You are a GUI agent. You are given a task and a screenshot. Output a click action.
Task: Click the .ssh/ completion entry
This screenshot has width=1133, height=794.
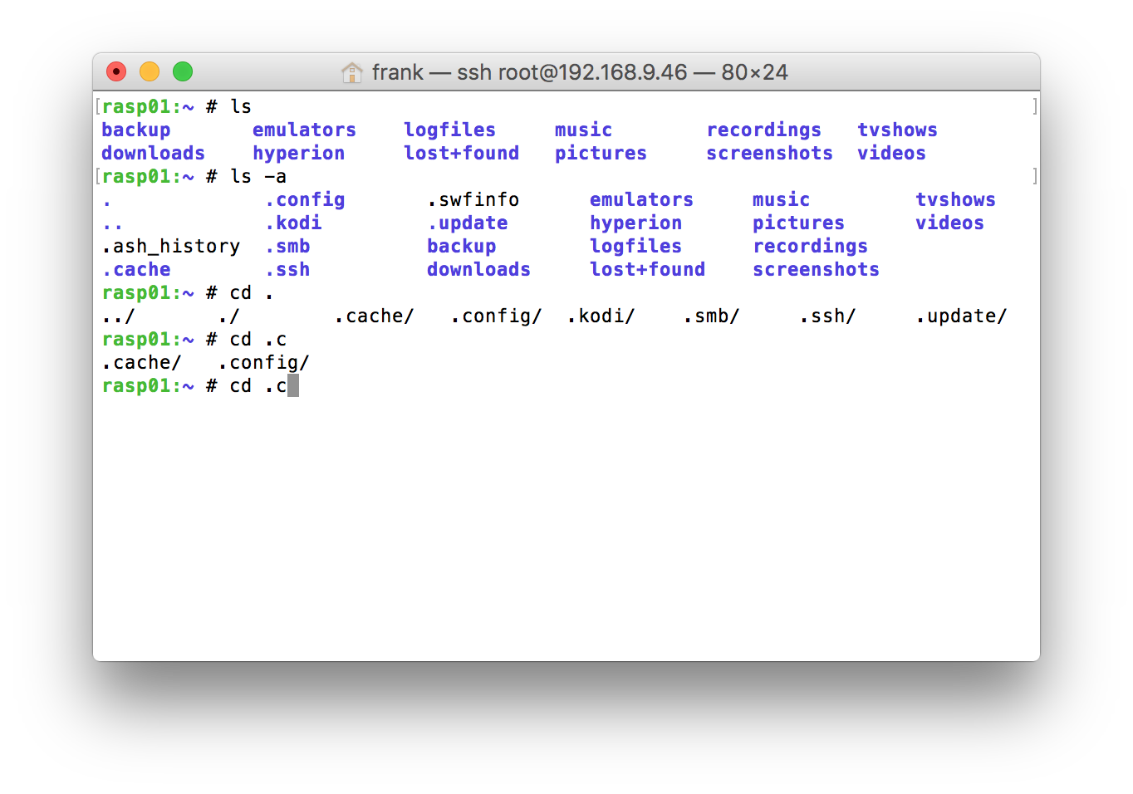click(x=828, y=316)
